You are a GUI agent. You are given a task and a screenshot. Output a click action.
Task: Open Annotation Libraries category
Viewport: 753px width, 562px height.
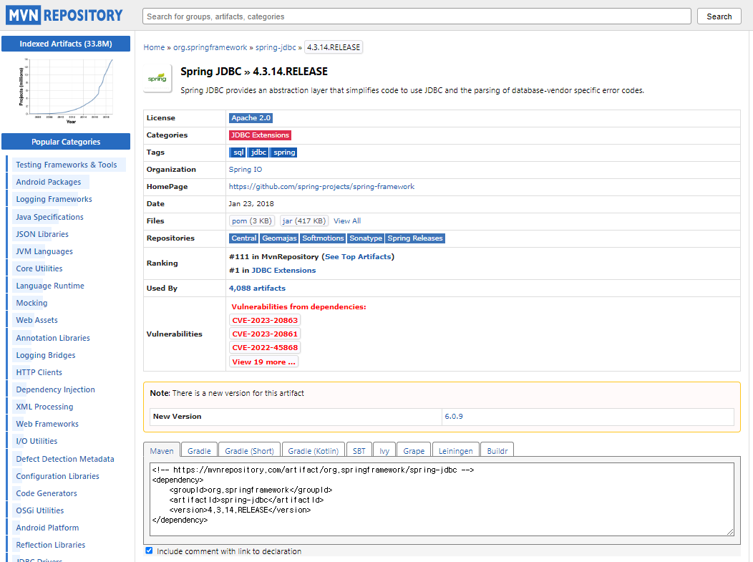(x=53, y=338)
